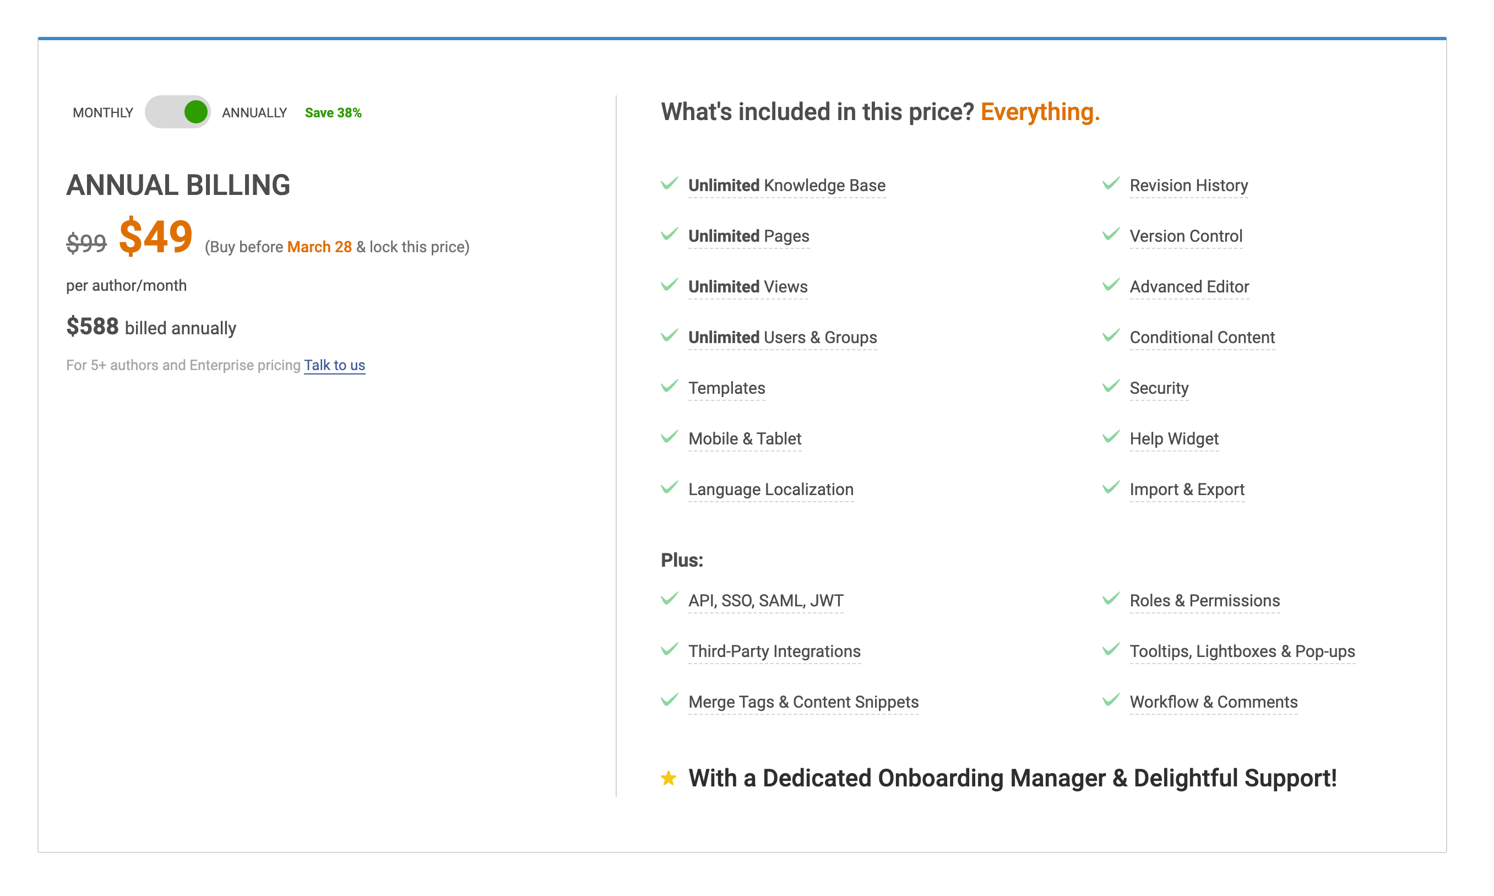
Task: Click Tooltips, Lightboxes & Pop-ups feature
Action: pyautogui.click(x=1242, y=651)
